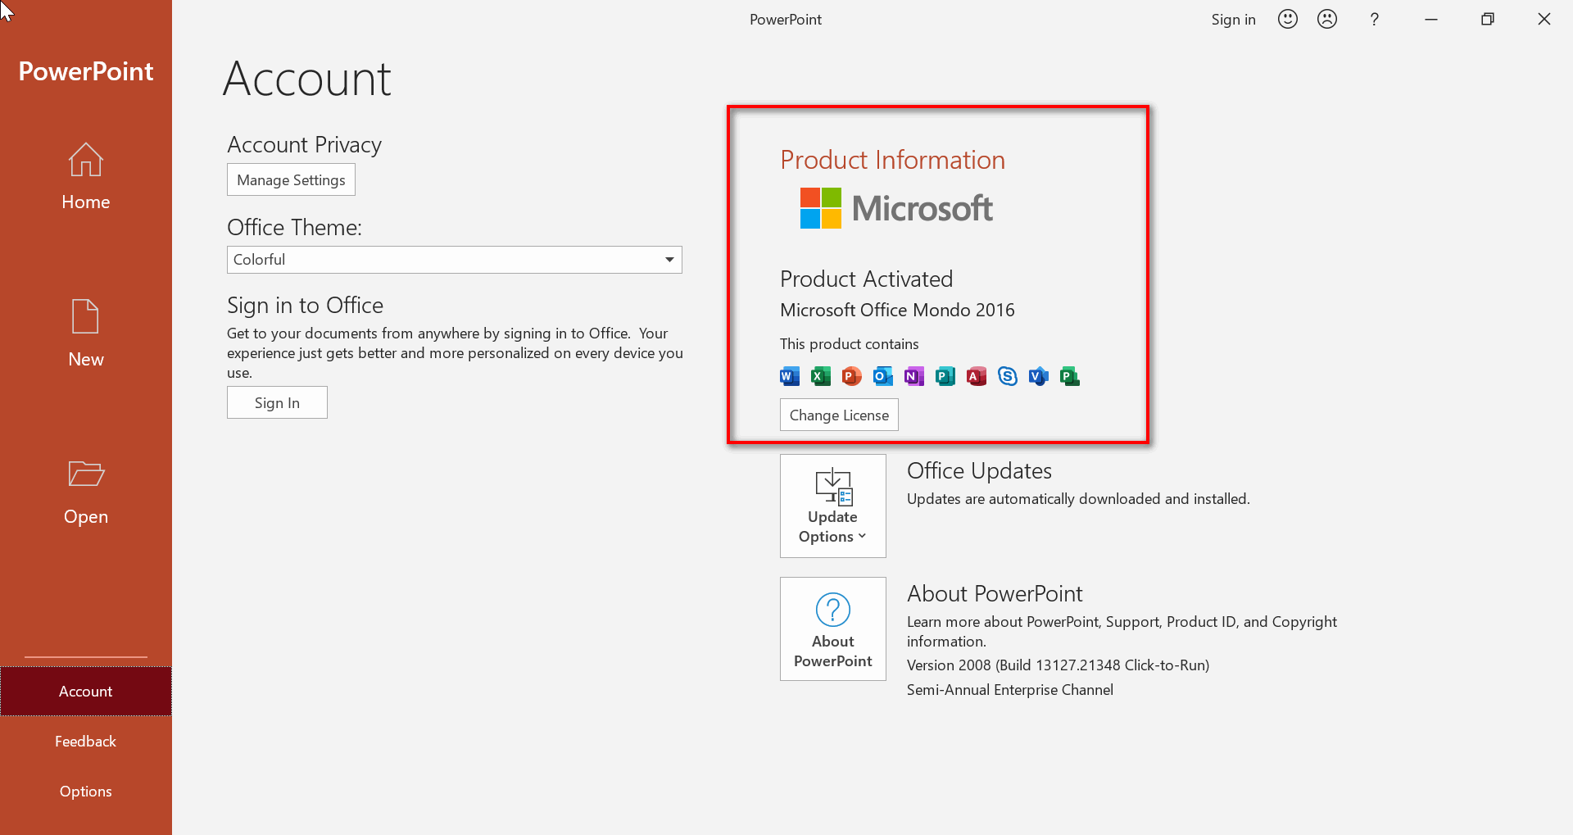
Task: Click the Project product icon
Action: point(1070,376)
